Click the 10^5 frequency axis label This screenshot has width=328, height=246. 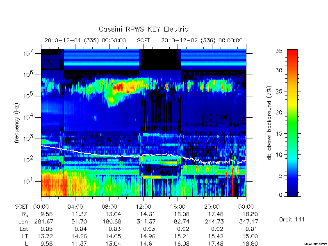point(28,96)
